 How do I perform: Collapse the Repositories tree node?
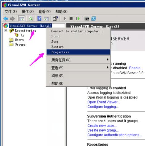click(6, 30)
